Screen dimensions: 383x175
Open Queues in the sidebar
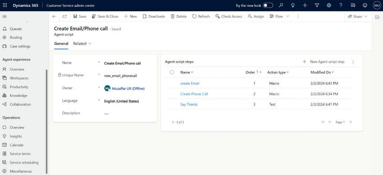pyautogui.click(x=16, y=29)
